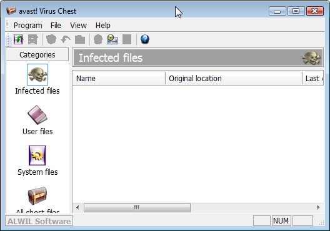Image resolution: width=330 pixels, height=231 pixels.
Task: Click the yellow radiation-symbol toolbar icon
Action: [112, 39]
